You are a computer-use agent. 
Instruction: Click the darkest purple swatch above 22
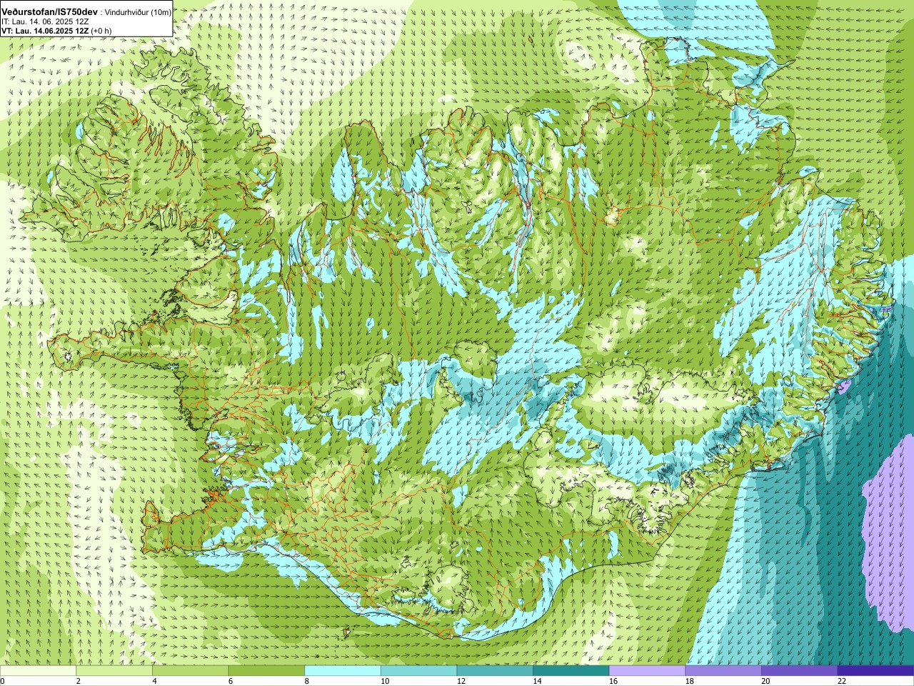pos(875,671)
